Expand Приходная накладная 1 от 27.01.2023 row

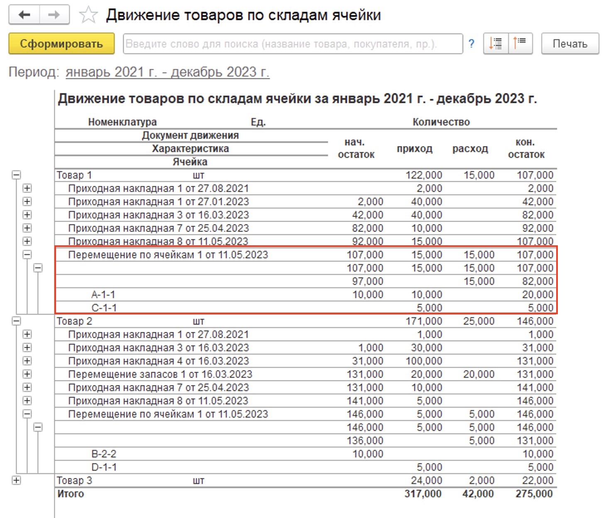click(x=27, y=202)
